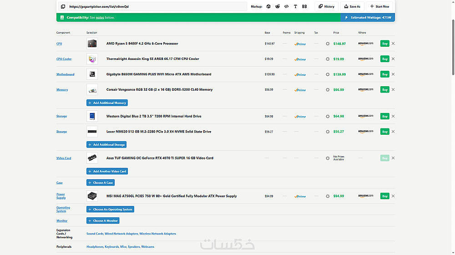Click Add Additional Storage button
The image size is (455, 255).
click(x=106, y=144)
